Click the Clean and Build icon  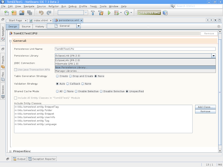[101, 13]
